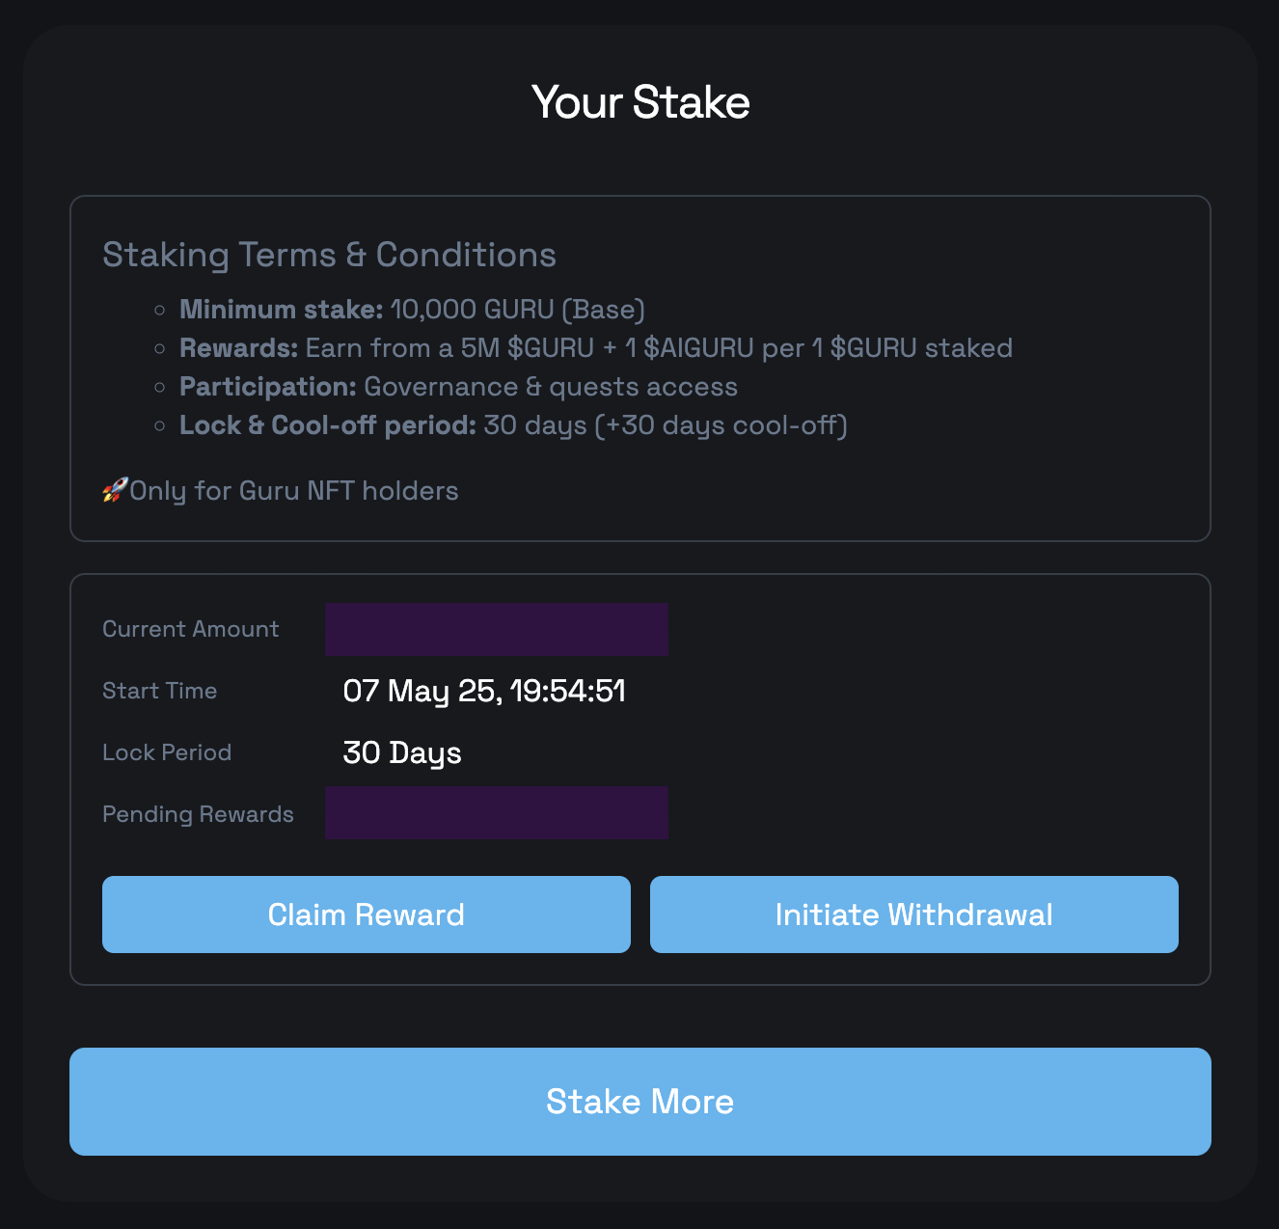The width and height of the screenshot is (1279, 1229).
Task: Click the redacted Pending Rewards value
Action: click(x=497, y=812)
